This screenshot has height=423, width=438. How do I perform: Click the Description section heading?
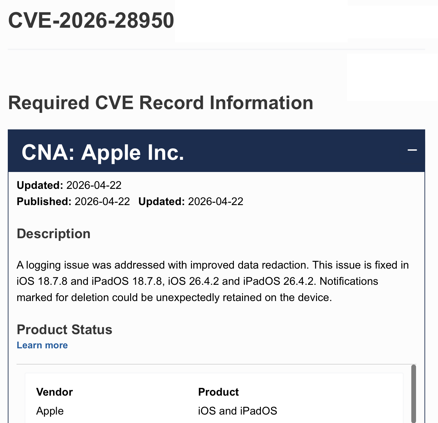(x=53, y=233)
